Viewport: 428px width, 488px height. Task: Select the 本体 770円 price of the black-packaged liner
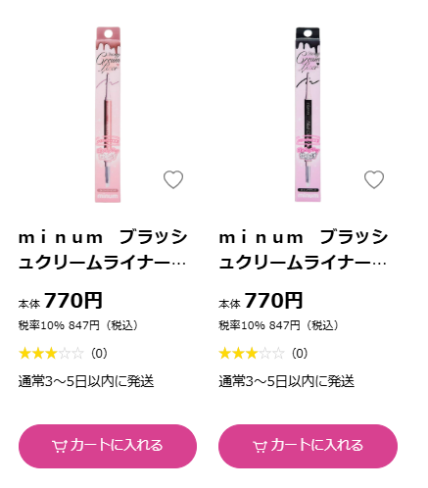(261, 301)
